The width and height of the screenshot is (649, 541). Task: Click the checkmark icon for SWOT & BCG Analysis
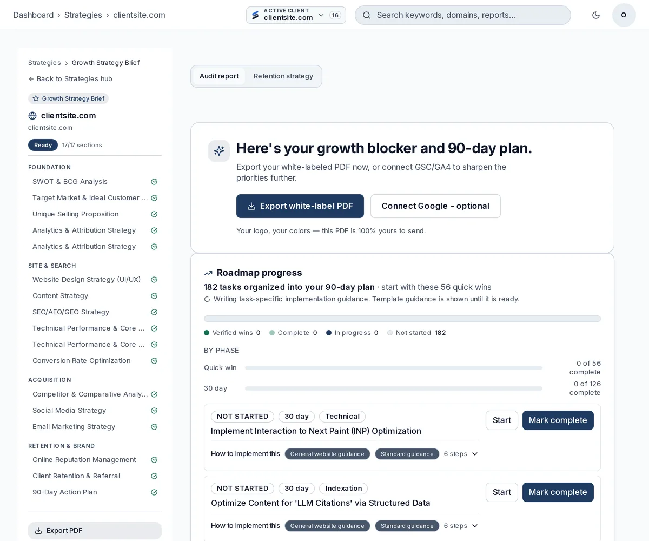point(154,182)
